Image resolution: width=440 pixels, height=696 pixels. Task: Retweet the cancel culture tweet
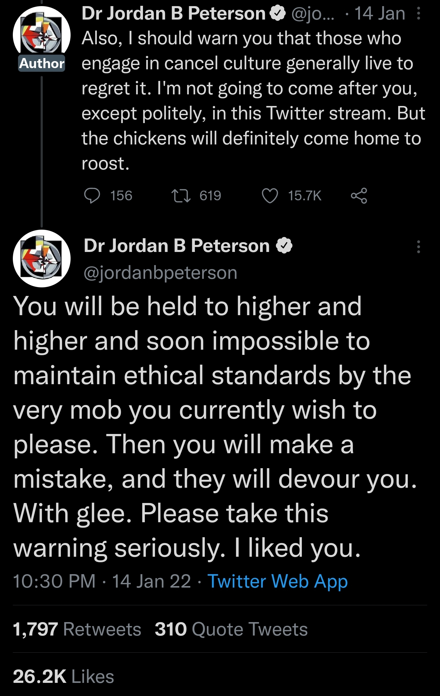(x=181, y=196)
